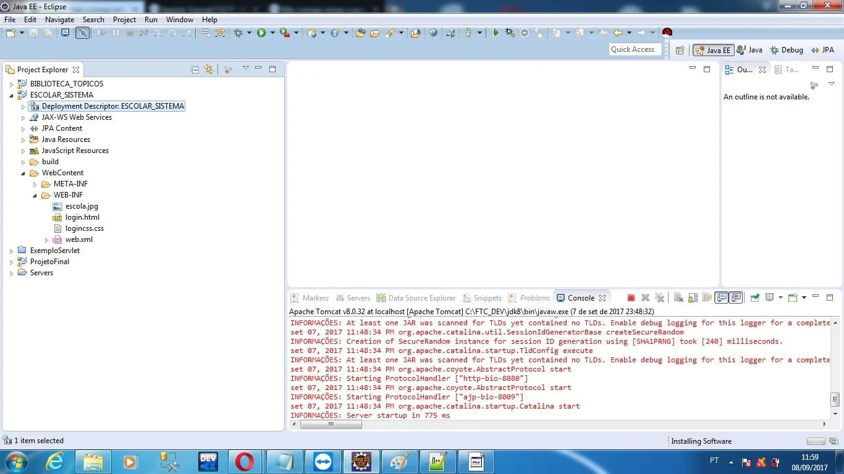Image resolution: width=844 pixels, height=474 pixels.
Task: Collapse the WebContent folder
Action: 23,173
